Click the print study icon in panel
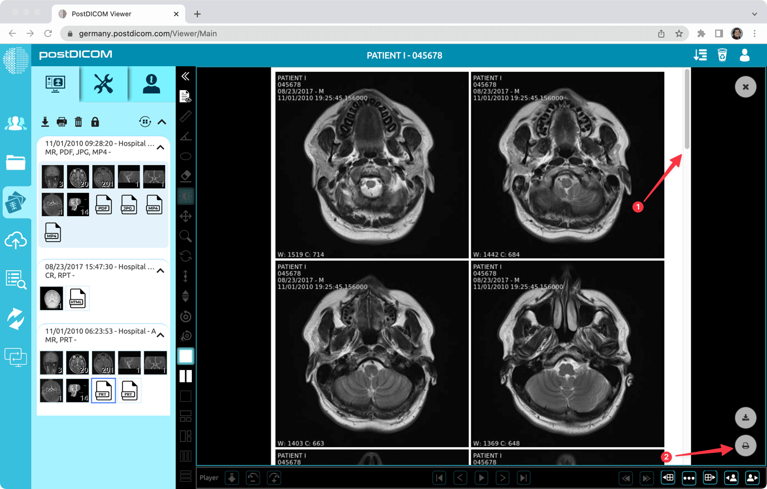 [x=62, y=121]
